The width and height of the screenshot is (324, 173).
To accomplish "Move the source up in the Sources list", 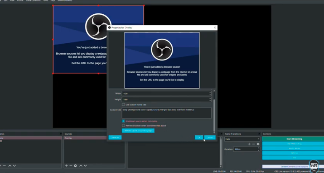I will [81, 166].
